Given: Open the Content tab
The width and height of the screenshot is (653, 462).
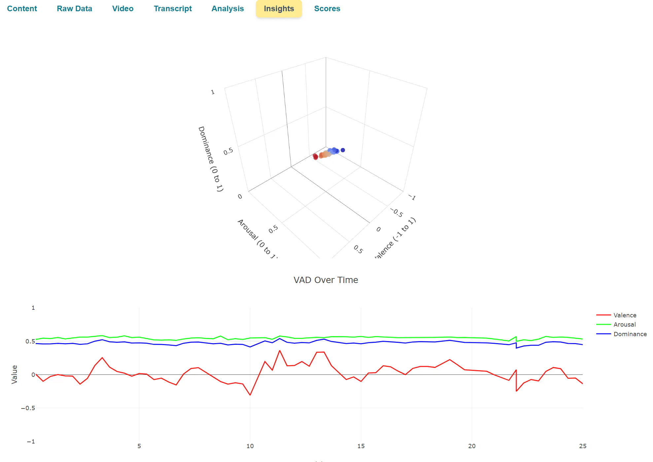Looking at the screenshot, I should pos(22,9).
